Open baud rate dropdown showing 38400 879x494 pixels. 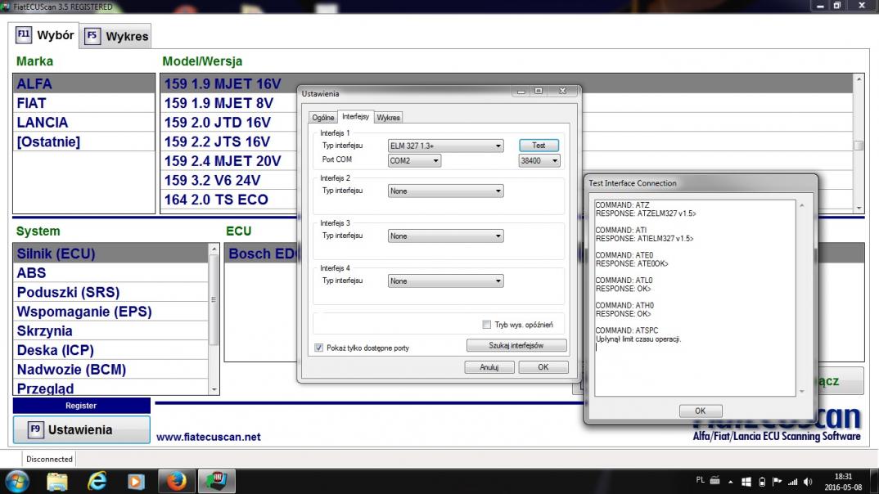click(x=539, y=161)
